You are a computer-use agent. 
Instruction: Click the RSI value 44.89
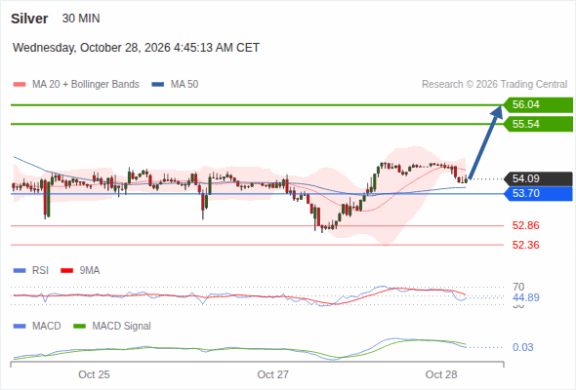click(525, 297)
